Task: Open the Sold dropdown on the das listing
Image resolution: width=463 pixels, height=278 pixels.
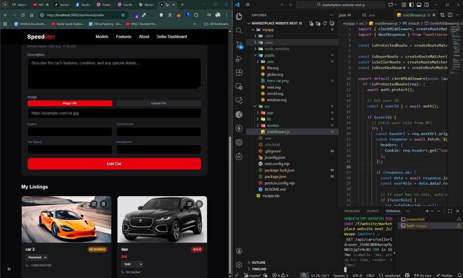Action: coord(132,264)
